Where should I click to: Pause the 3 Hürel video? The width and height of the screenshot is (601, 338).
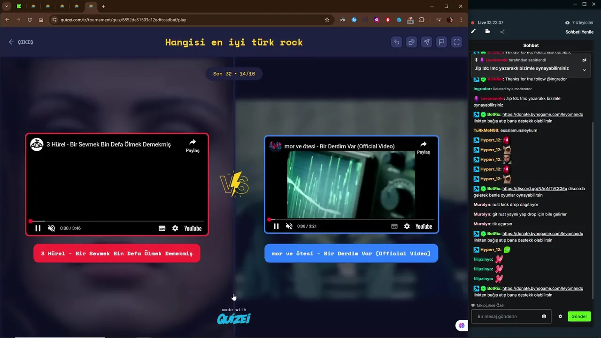[38, 228]
